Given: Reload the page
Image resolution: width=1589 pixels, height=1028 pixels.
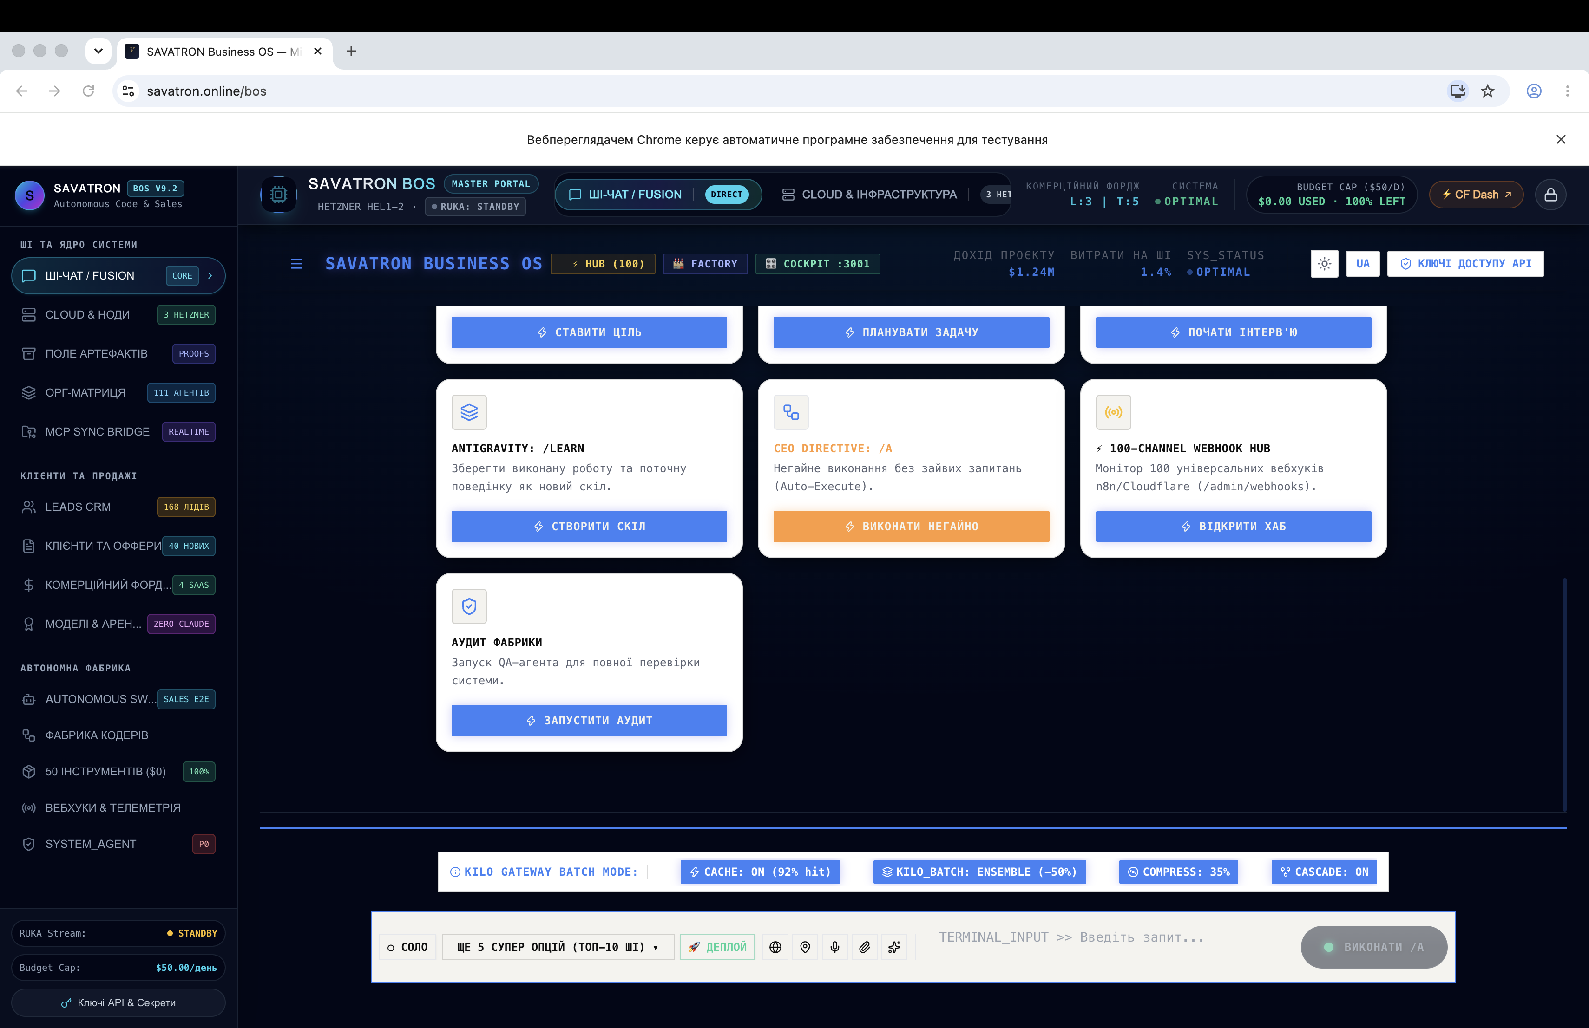Looking at the screenshot, I should click(x=88, y=91).
